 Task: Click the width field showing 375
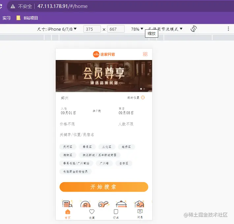coord(92,29)
